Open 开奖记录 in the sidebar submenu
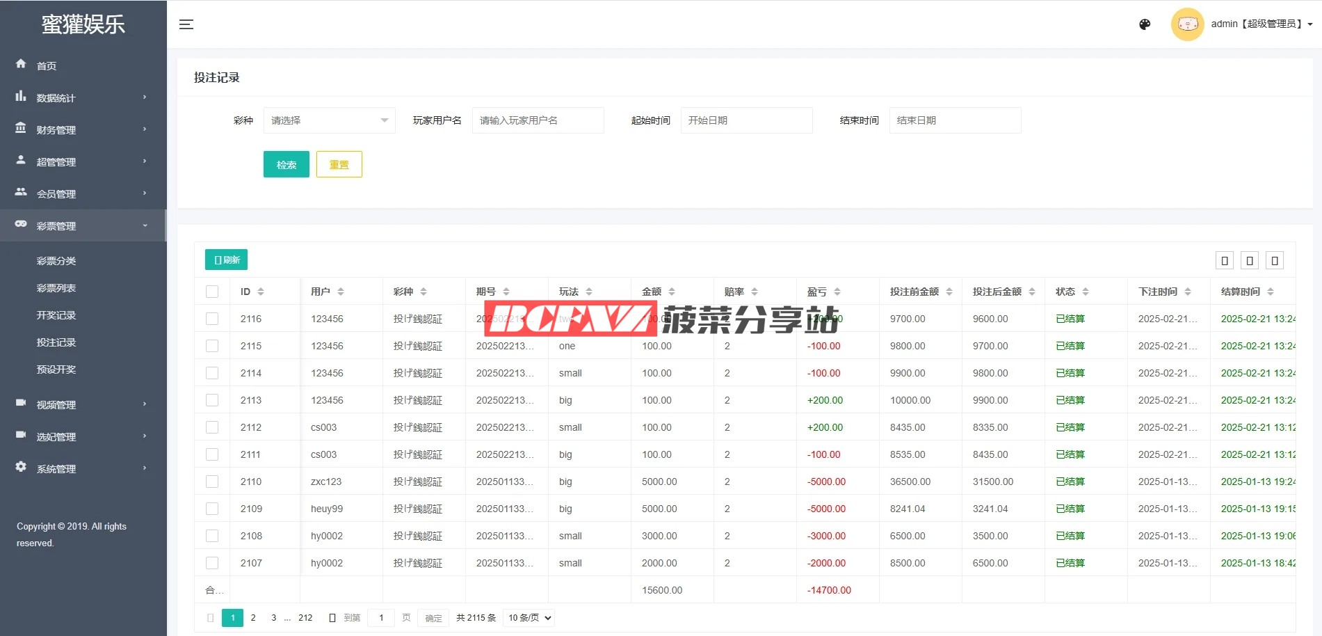This screenshot has width=1322, height=636. [56, 315]
